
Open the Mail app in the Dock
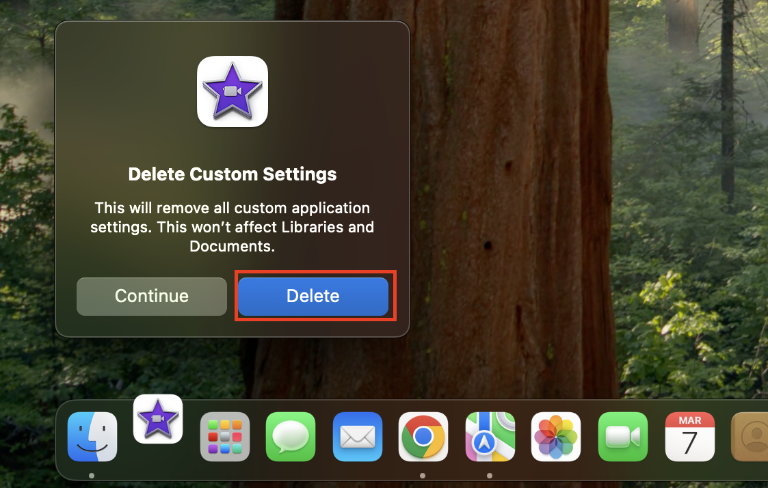click(358, 437)
